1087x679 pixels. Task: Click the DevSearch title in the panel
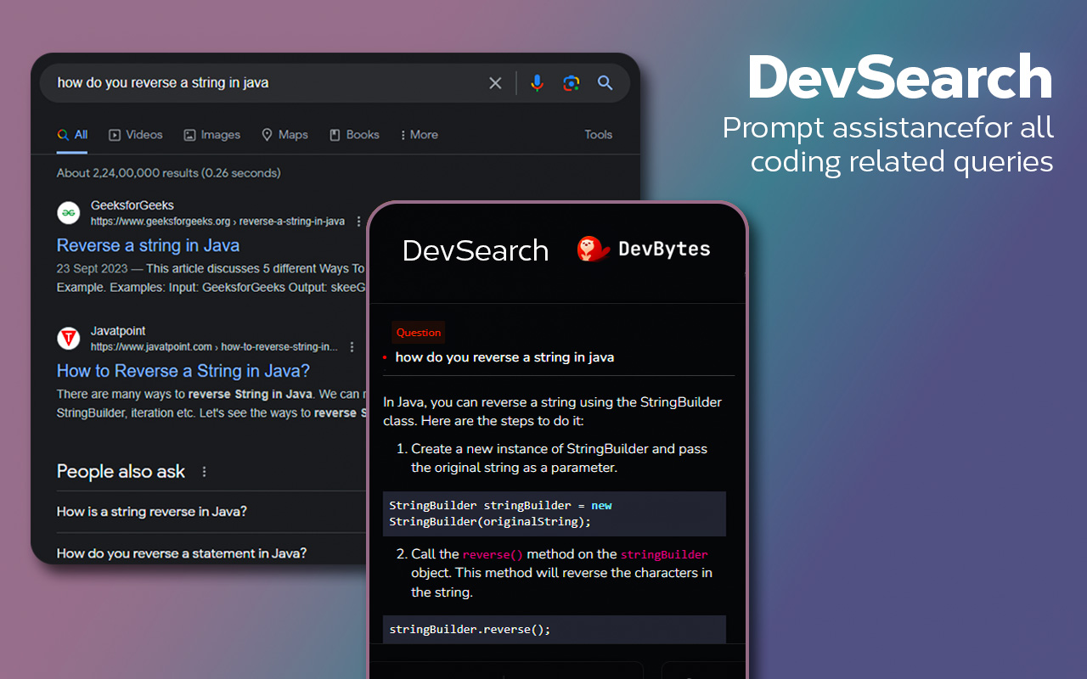(x=476, y=250)
